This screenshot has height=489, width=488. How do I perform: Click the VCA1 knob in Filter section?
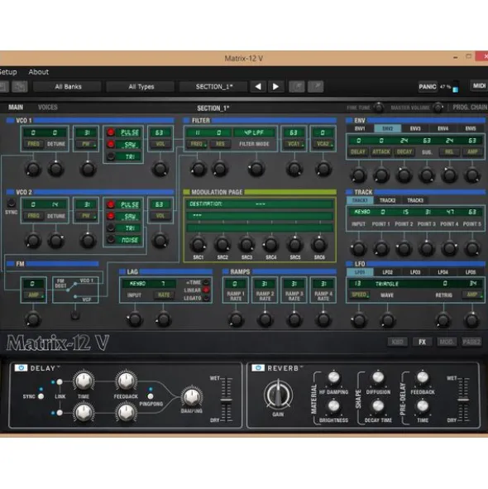(294, 169)
